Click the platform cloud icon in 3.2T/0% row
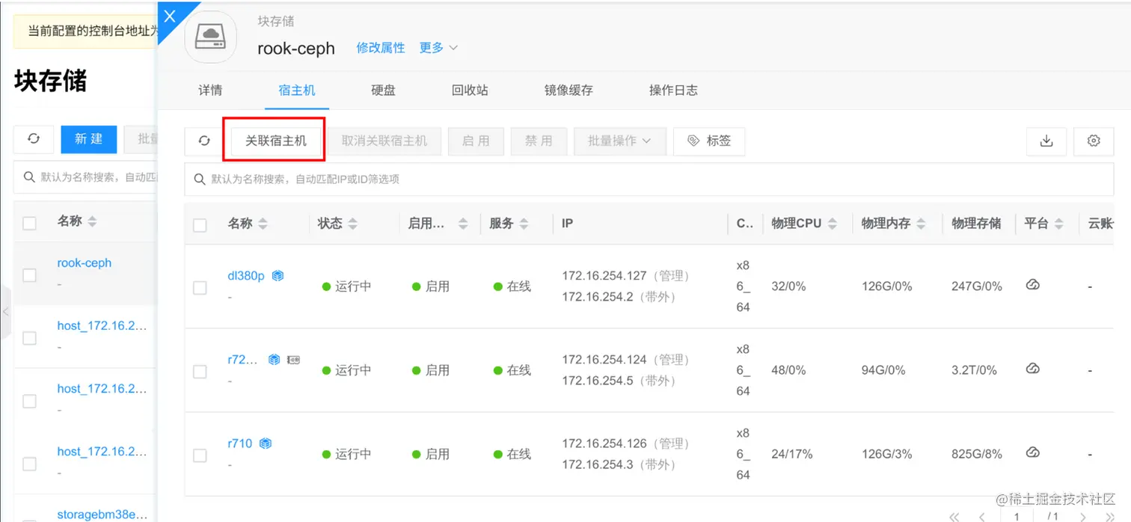 pos(1032,368)
